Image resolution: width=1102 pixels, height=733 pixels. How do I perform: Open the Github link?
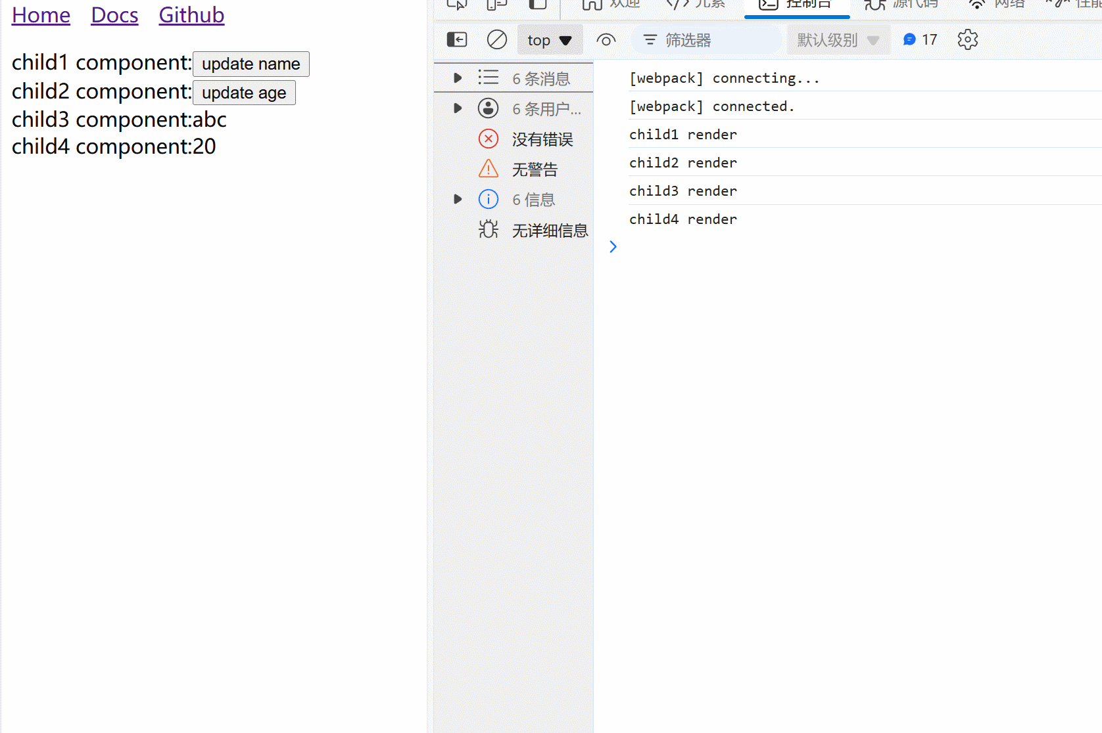pos(191,14)
